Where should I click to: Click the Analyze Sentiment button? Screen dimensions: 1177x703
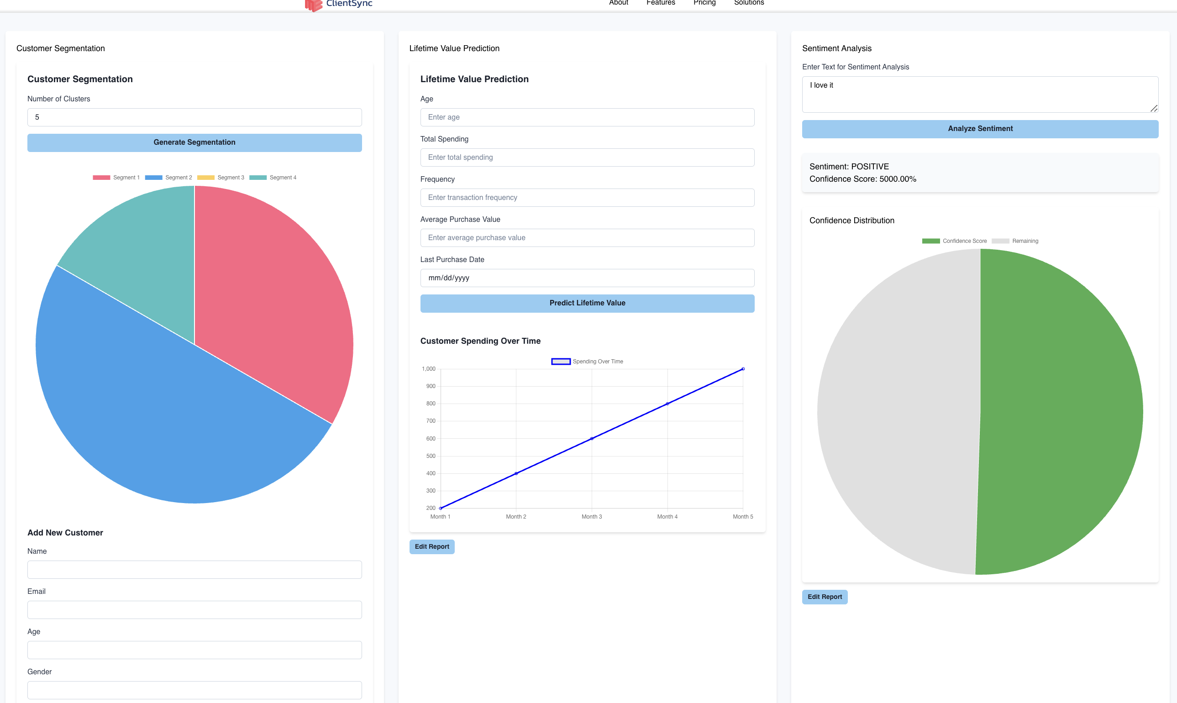[979, 129]
